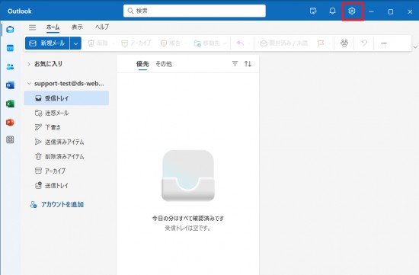Switch to the 表示 ribbon tab
419x275 pixels.
(77, 27)
